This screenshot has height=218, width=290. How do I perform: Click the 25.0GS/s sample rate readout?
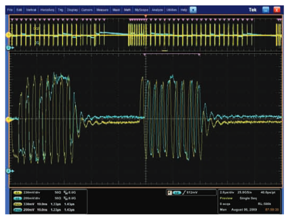[244, 193]
